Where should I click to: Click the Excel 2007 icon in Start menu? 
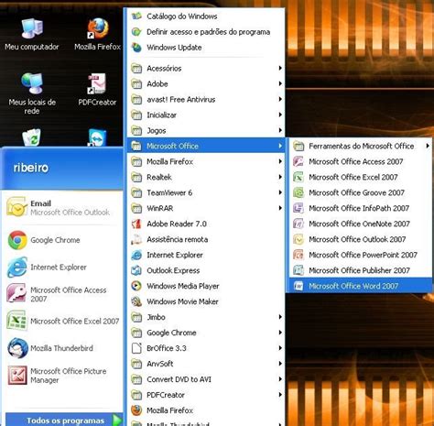pos(16,321)
